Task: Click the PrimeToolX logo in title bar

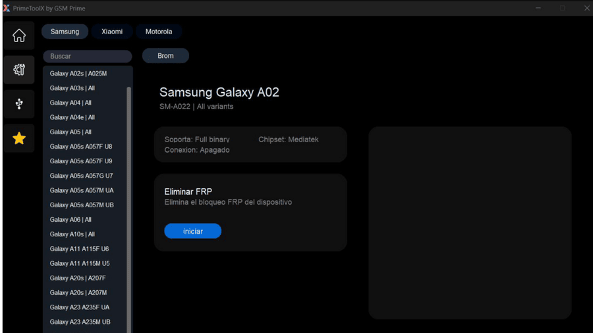Action: [7, 8]
